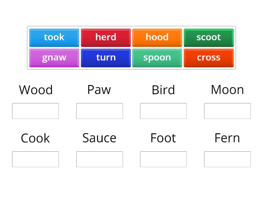Select the purple "gnaw" word tile
This screenshot has width=263, height=197.
point(54,58)
